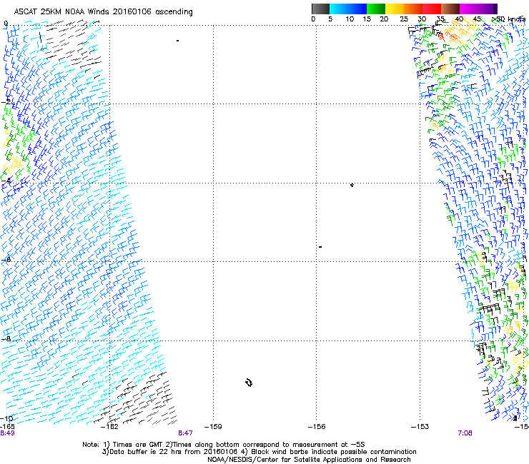Click the purple "8:49" swath time label

click(x=7, y=433)
